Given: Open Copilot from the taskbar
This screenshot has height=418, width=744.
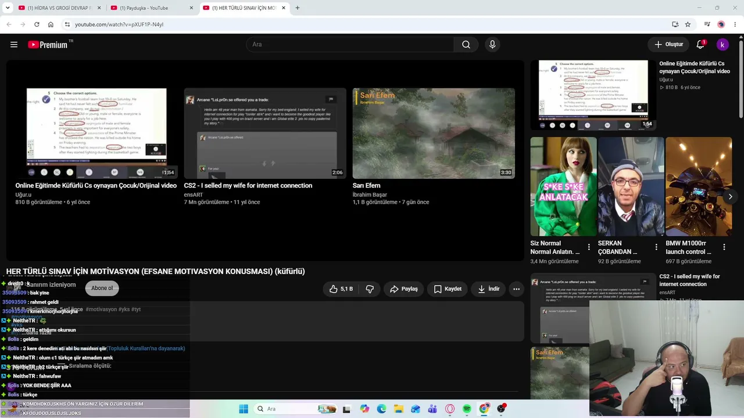Looking at the screenshot, I should click(364, 409).
